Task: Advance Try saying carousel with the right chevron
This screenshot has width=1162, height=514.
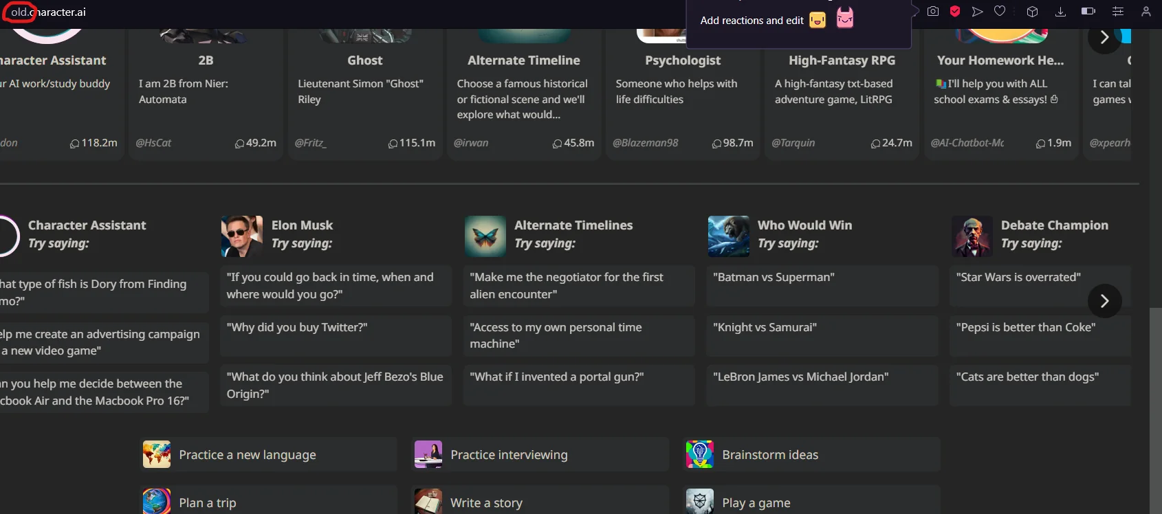Action: tap(1105, 301)
